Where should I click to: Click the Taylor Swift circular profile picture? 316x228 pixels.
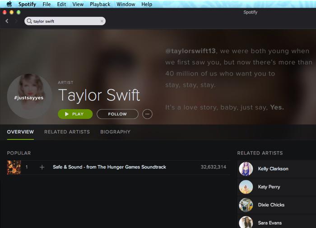pyautogui.click(x=29, y=96)
